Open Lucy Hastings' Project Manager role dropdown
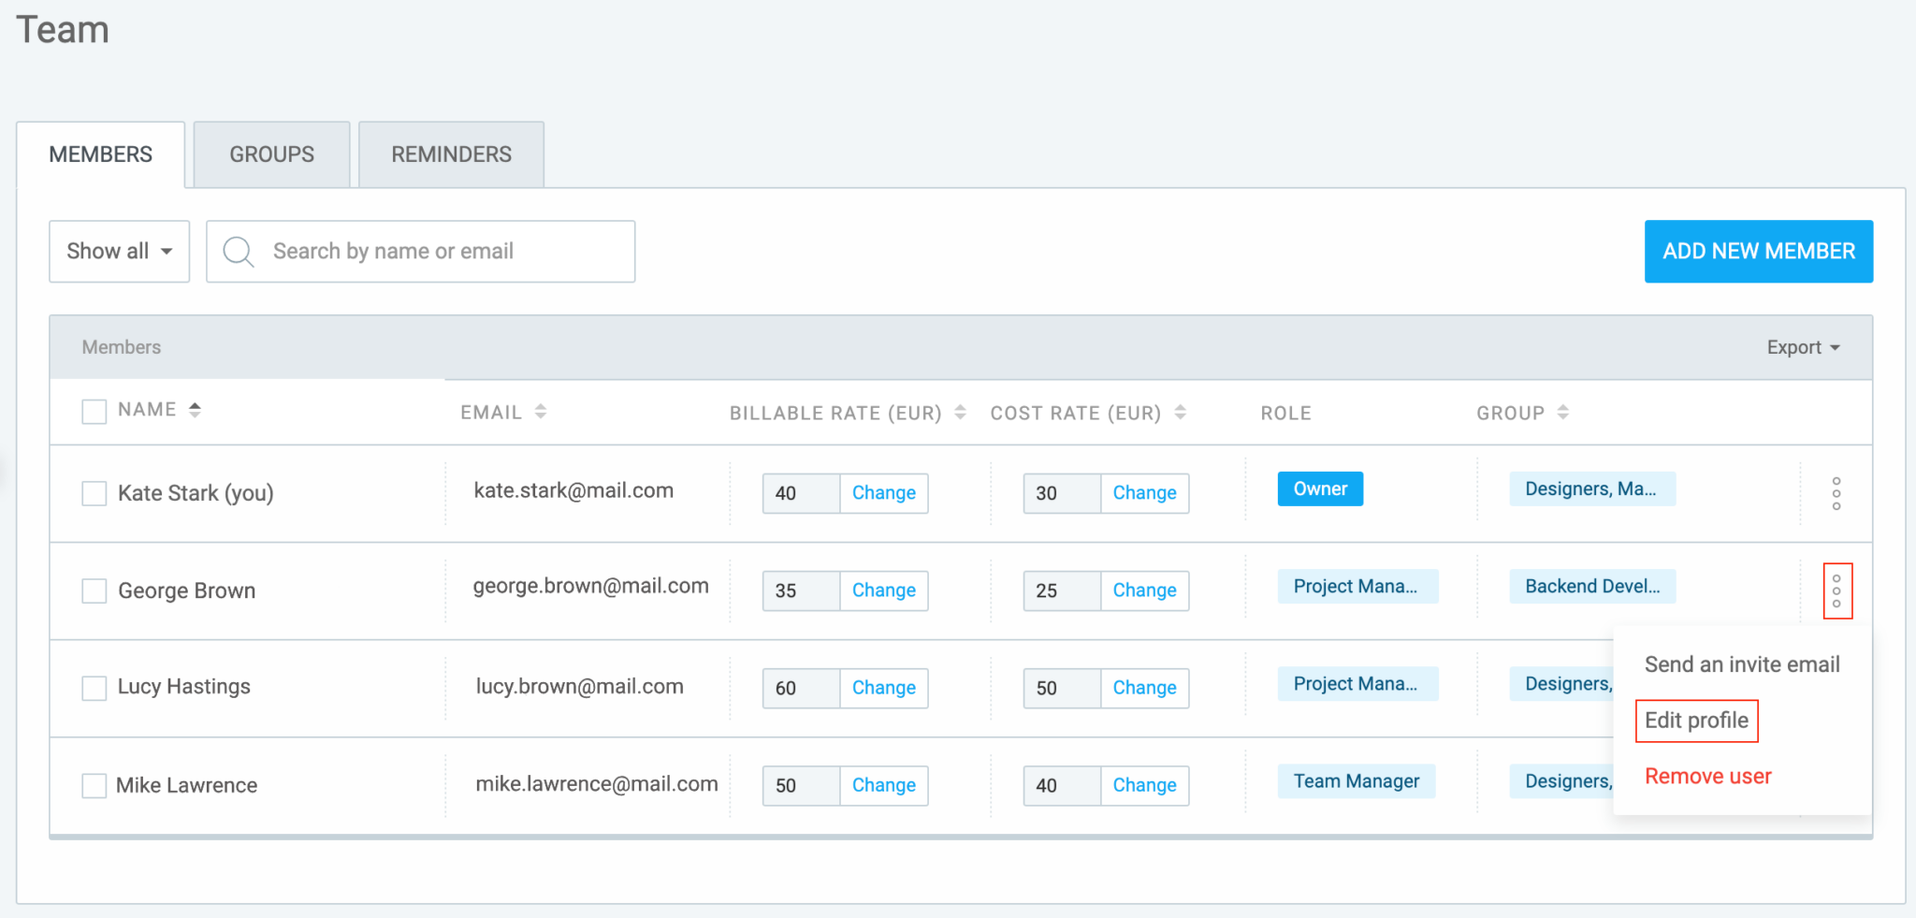The image size is (1916, 918). point(1357,684)
